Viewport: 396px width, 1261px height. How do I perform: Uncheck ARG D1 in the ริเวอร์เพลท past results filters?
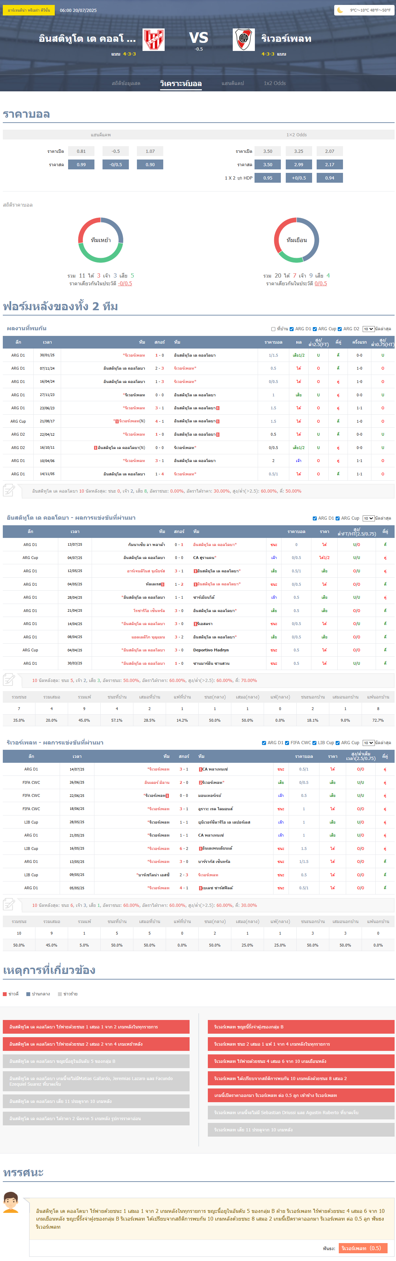tap(264, 743)
